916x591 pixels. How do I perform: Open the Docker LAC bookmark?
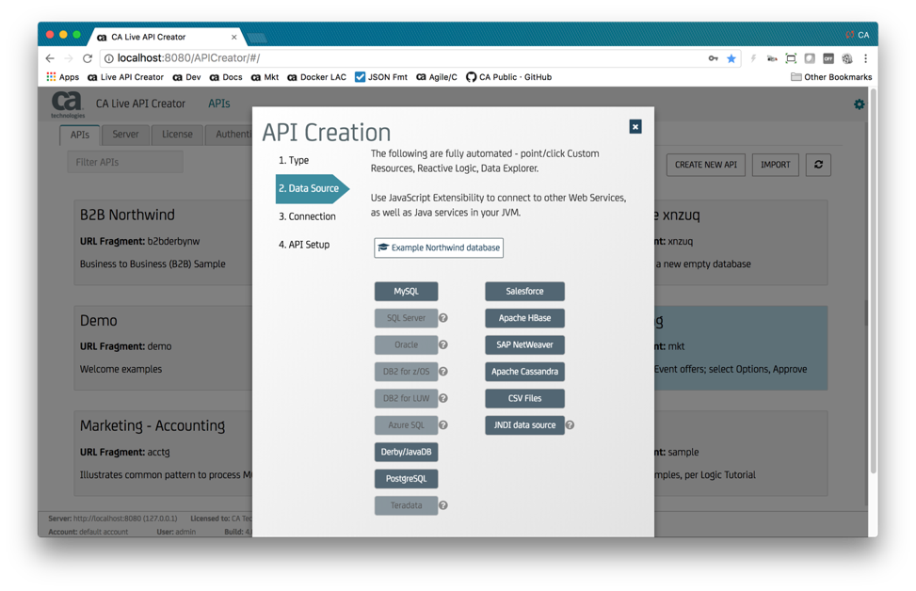click(316, 77)
